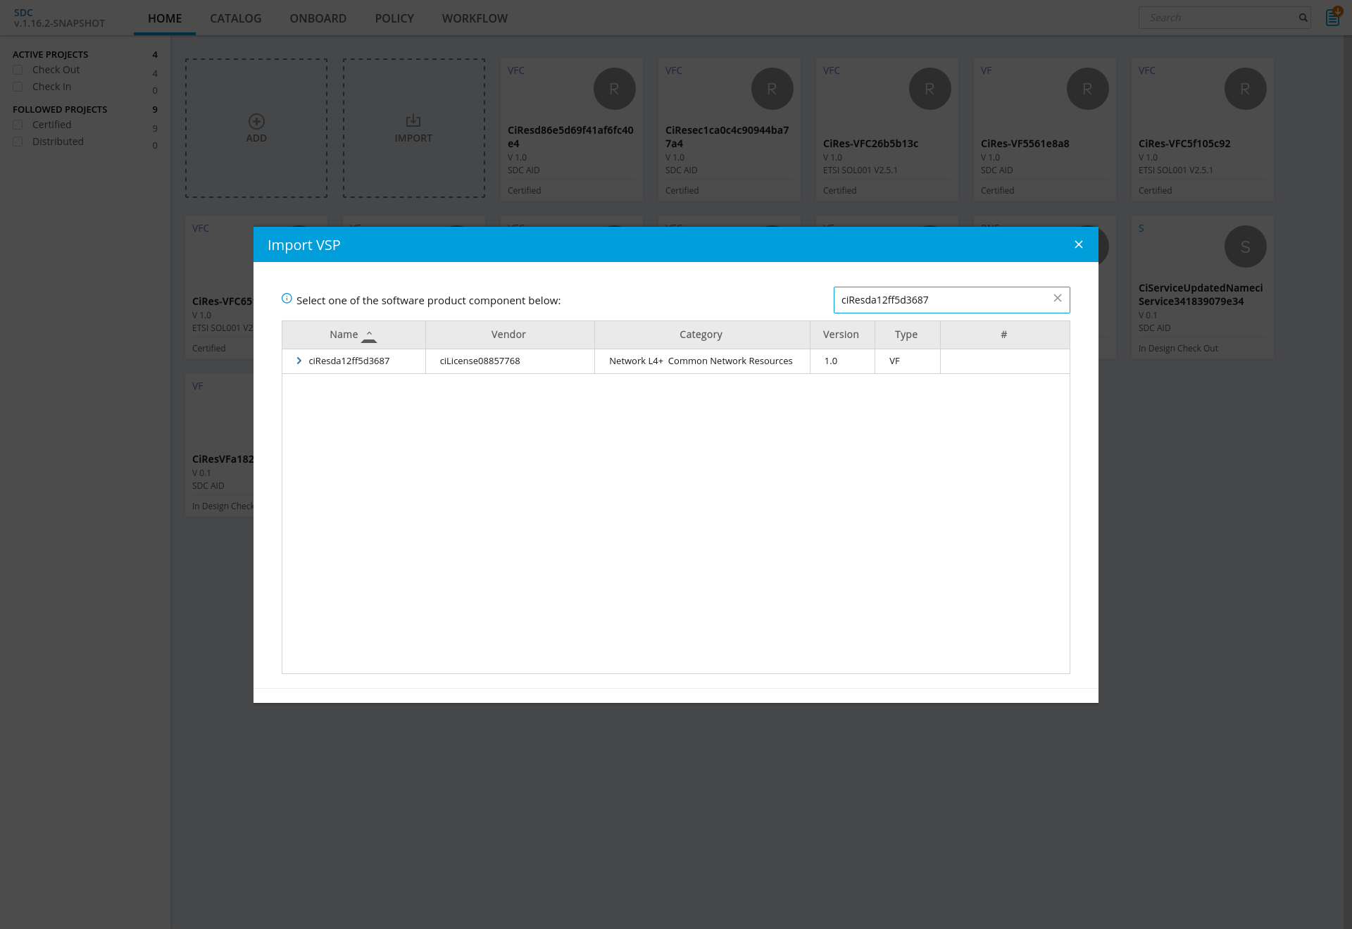Click the notifications icon in header

click(x=1332, y=17)
